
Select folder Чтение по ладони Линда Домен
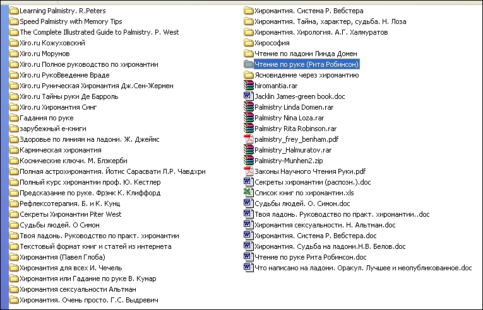(x=306, y=54)
